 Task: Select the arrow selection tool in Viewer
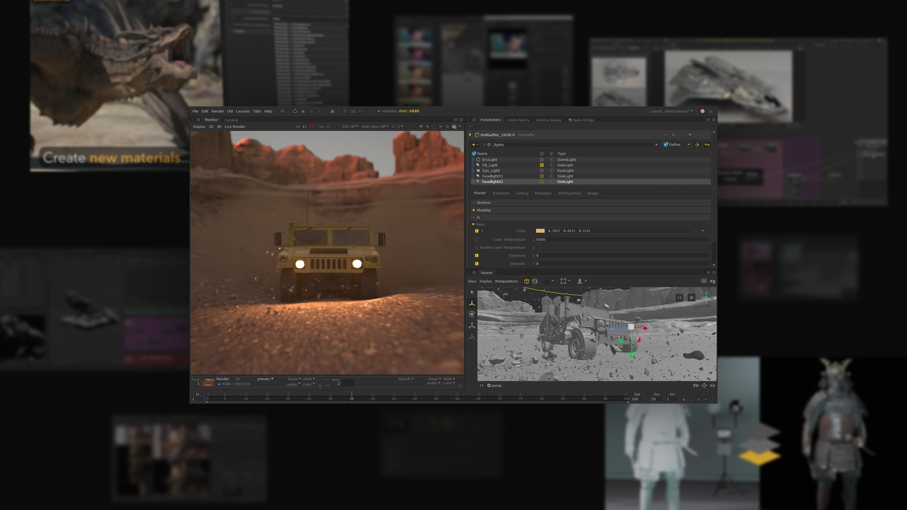point(471,292)
